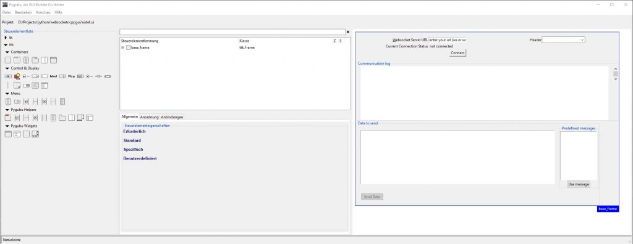This screenshot has height=244, width=633.
Task: Switch to the Anbindungen tab
Action: click(x=172, y=117)
